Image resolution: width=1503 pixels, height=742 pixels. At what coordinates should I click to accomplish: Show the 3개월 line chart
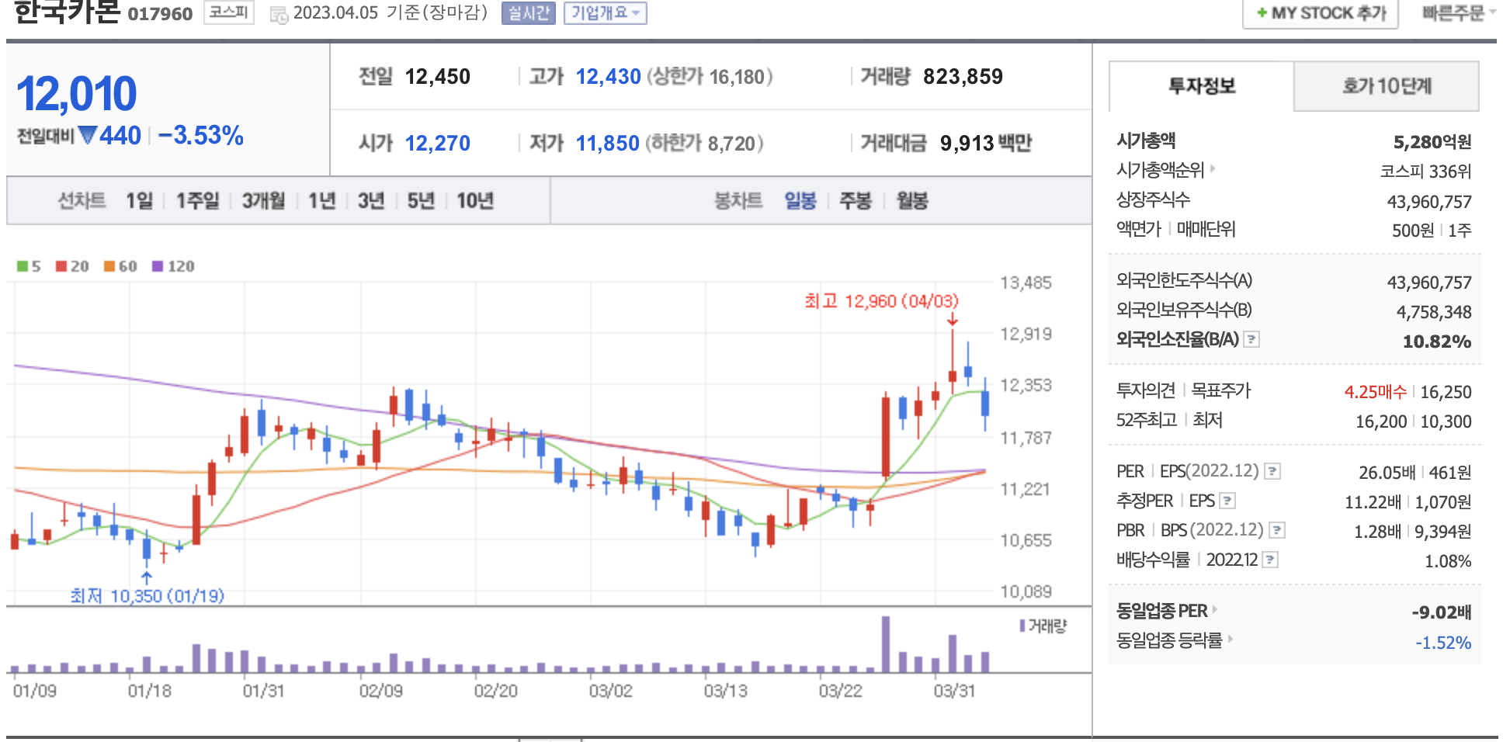coord(263,201)
